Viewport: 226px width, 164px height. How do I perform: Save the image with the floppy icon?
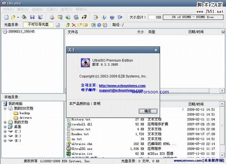click(x=32, y=17)
